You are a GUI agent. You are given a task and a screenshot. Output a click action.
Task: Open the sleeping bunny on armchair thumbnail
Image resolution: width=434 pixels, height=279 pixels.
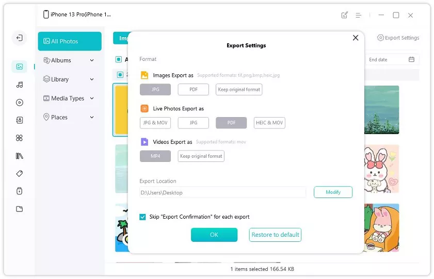382,228
